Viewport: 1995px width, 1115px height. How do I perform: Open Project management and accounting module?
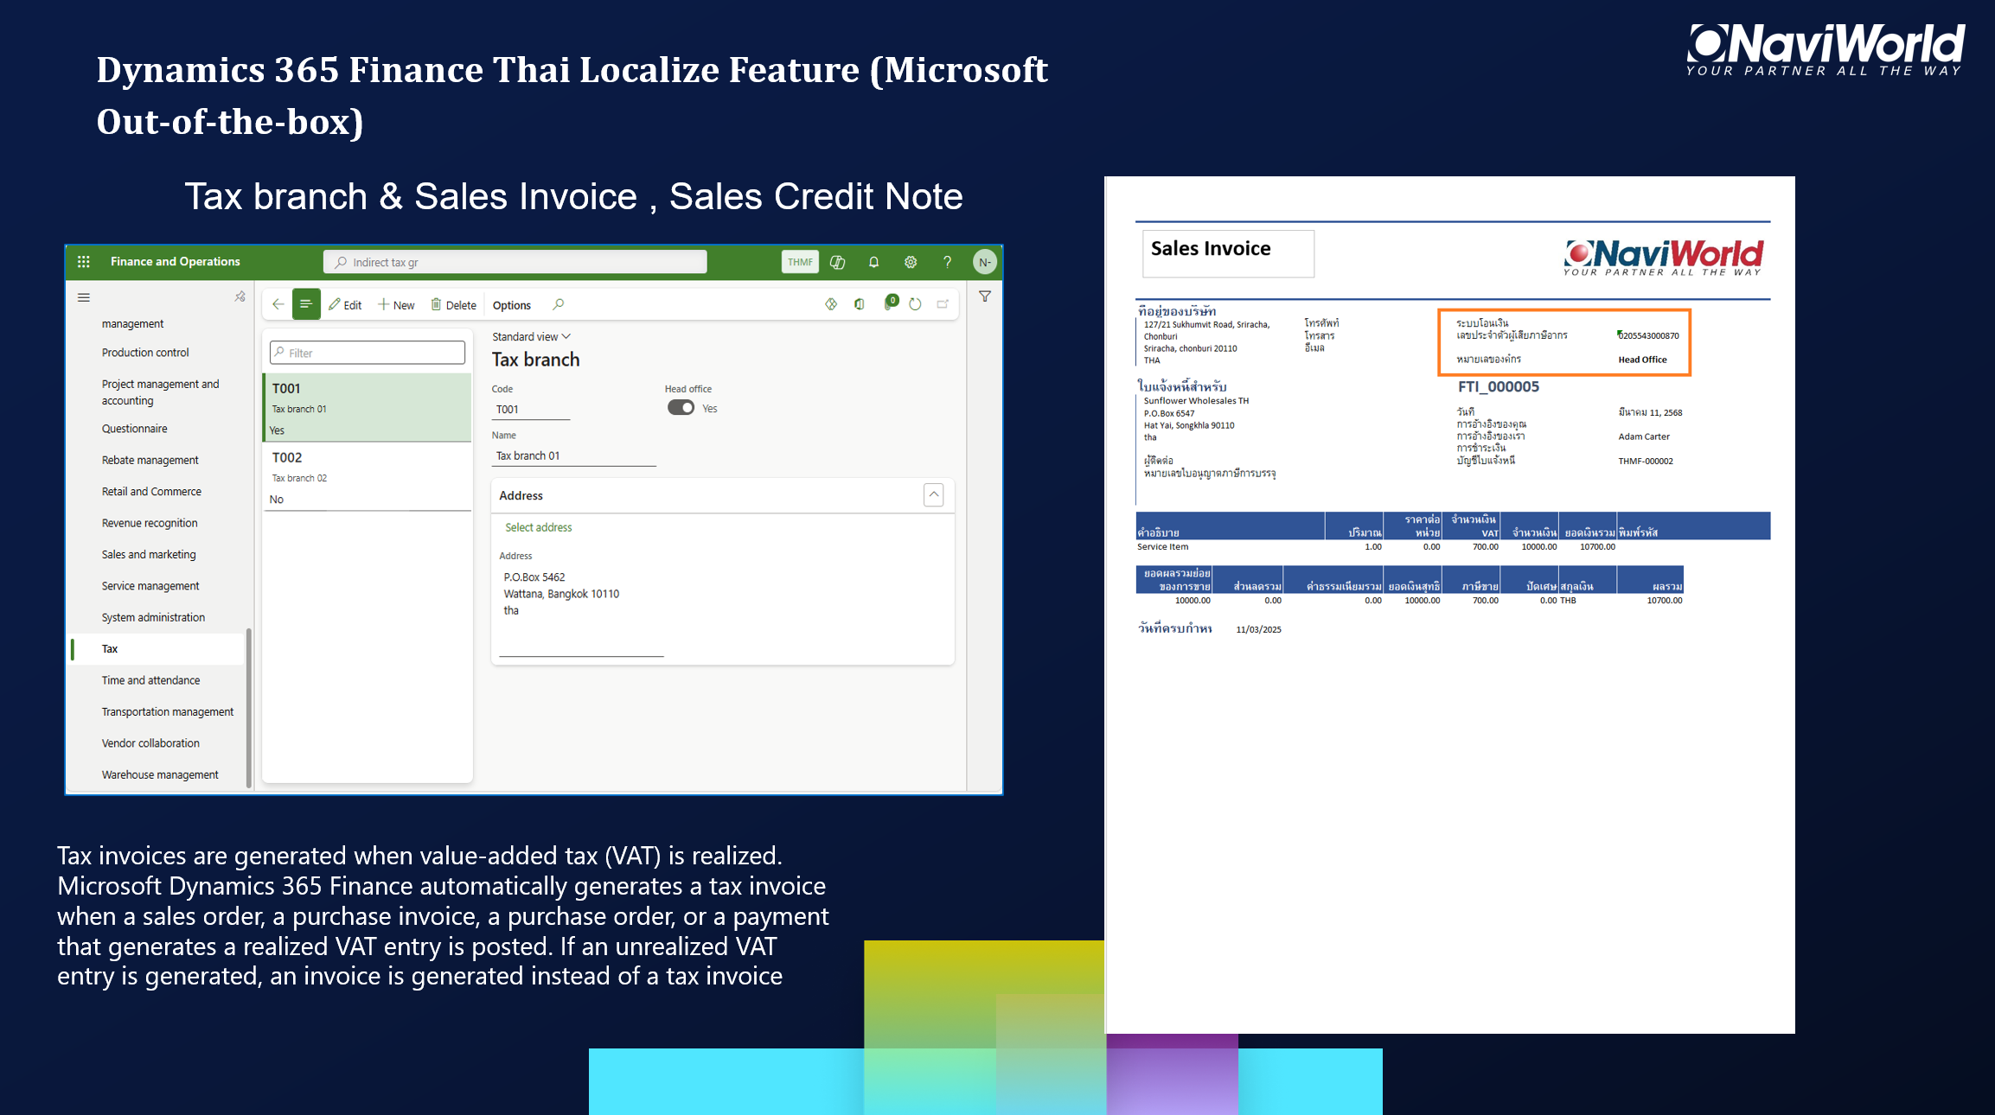coord(160,392)
